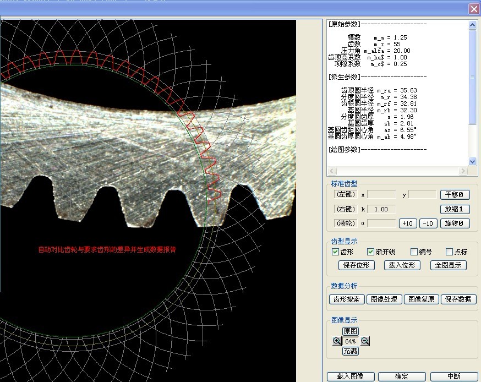Click the zoom out magnifier icon

pyautogui.click(x=365, y=341)
